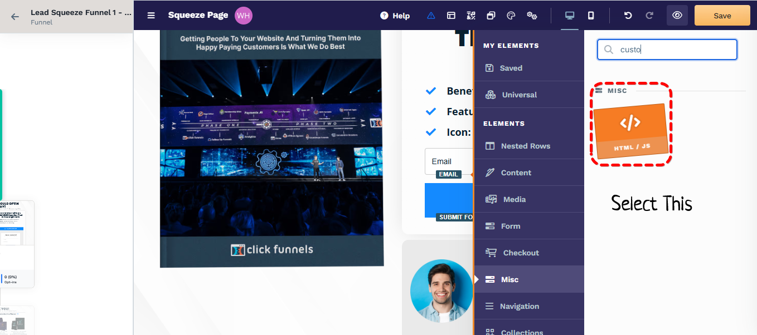The image size is (757, 335).
Task: Go back using the left arrow icon
Action: [x=15, y=16]
